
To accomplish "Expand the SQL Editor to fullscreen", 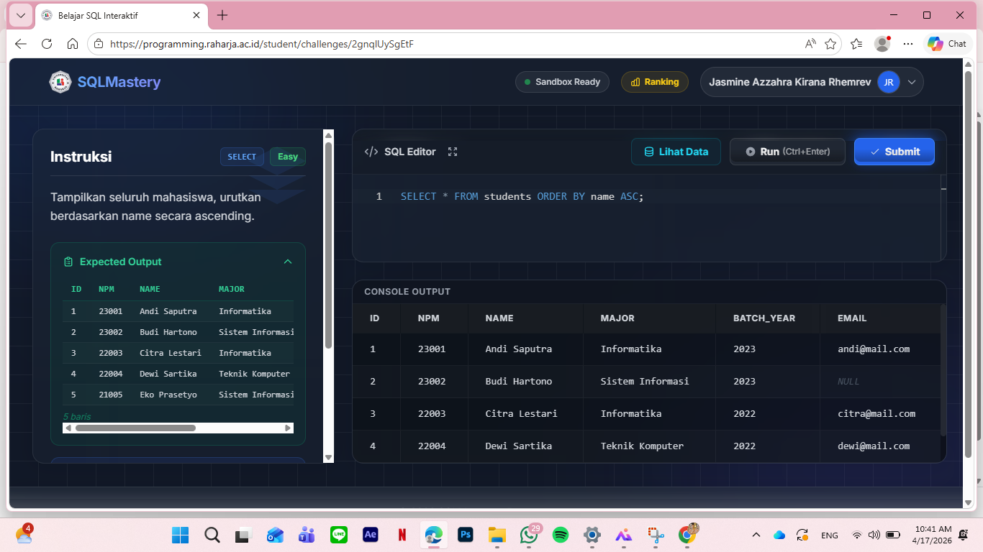I will tap(453, 152).
